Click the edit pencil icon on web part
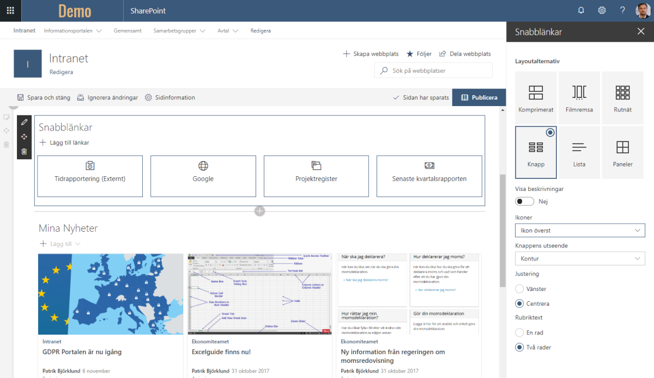654x378 pixels. 24,122
